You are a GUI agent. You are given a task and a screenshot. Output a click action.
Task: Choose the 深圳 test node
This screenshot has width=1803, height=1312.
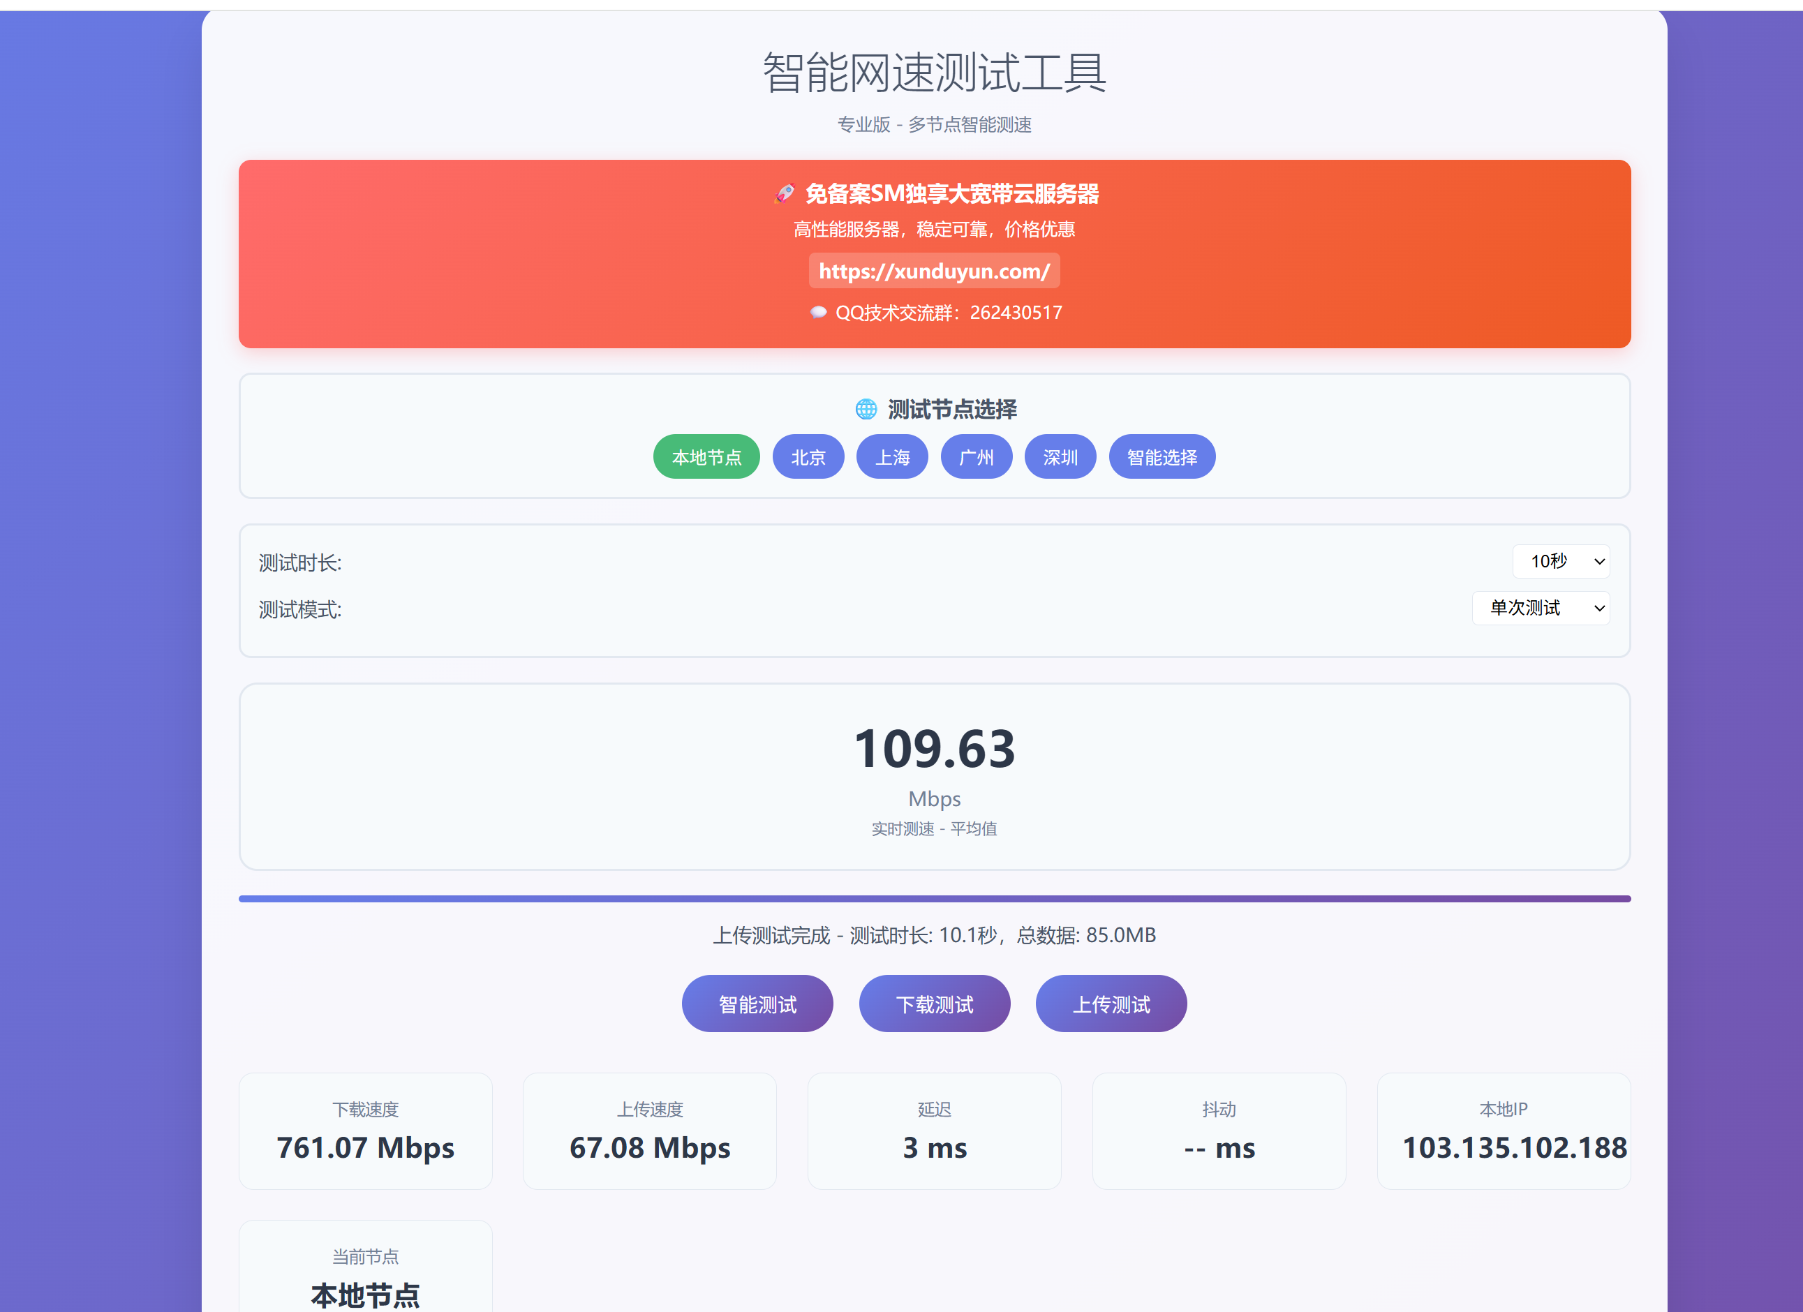(1060, 457)
